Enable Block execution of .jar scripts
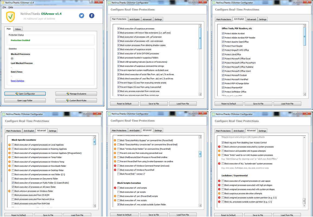Viewport: 313px width, 217px height. [119, 192]
